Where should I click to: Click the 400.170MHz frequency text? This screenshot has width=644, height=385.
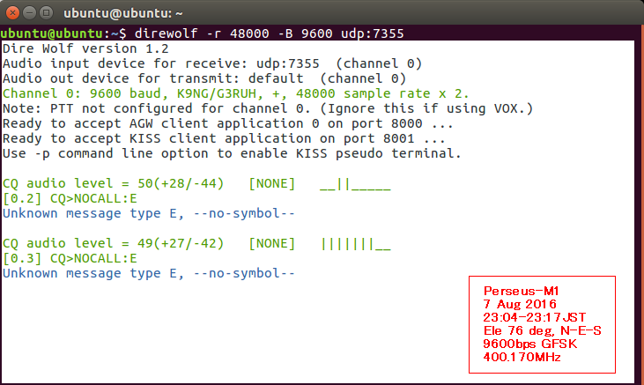pyautogui.click(x=522, y=357)
